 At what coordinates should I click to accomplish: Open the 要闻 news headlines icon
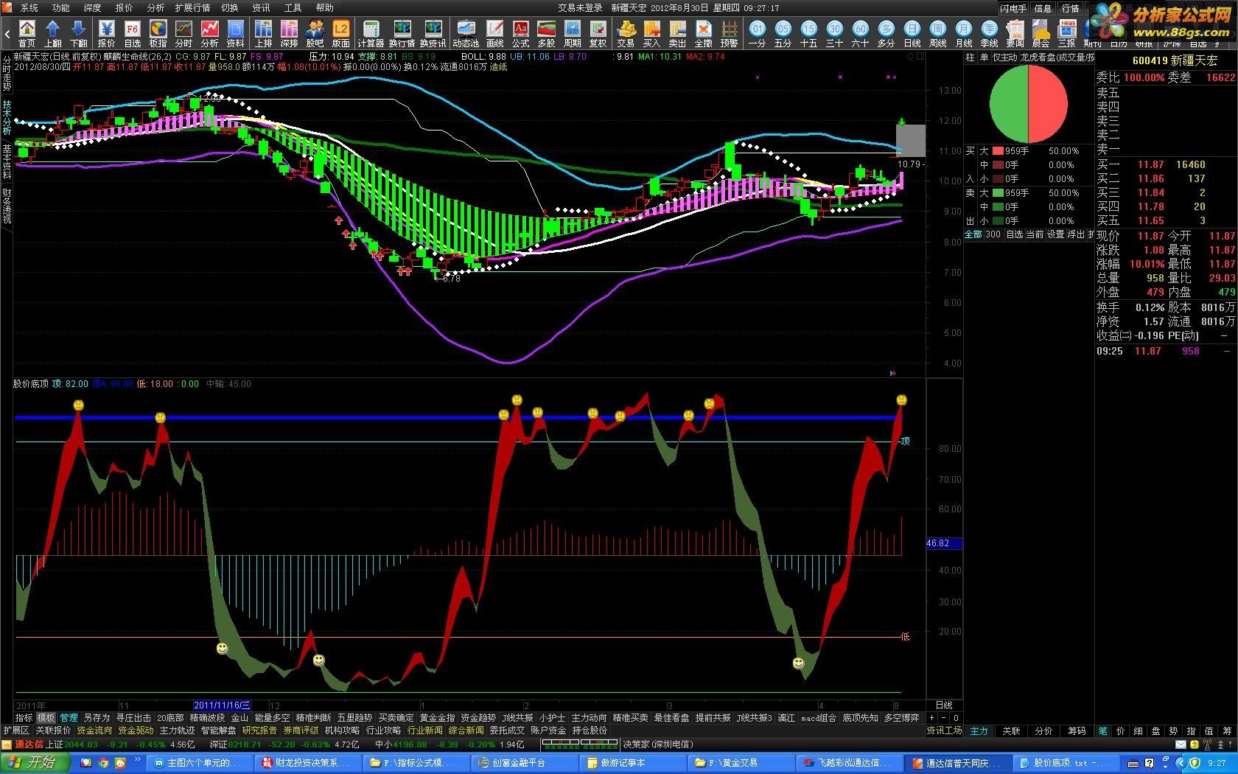point(1015,34)
